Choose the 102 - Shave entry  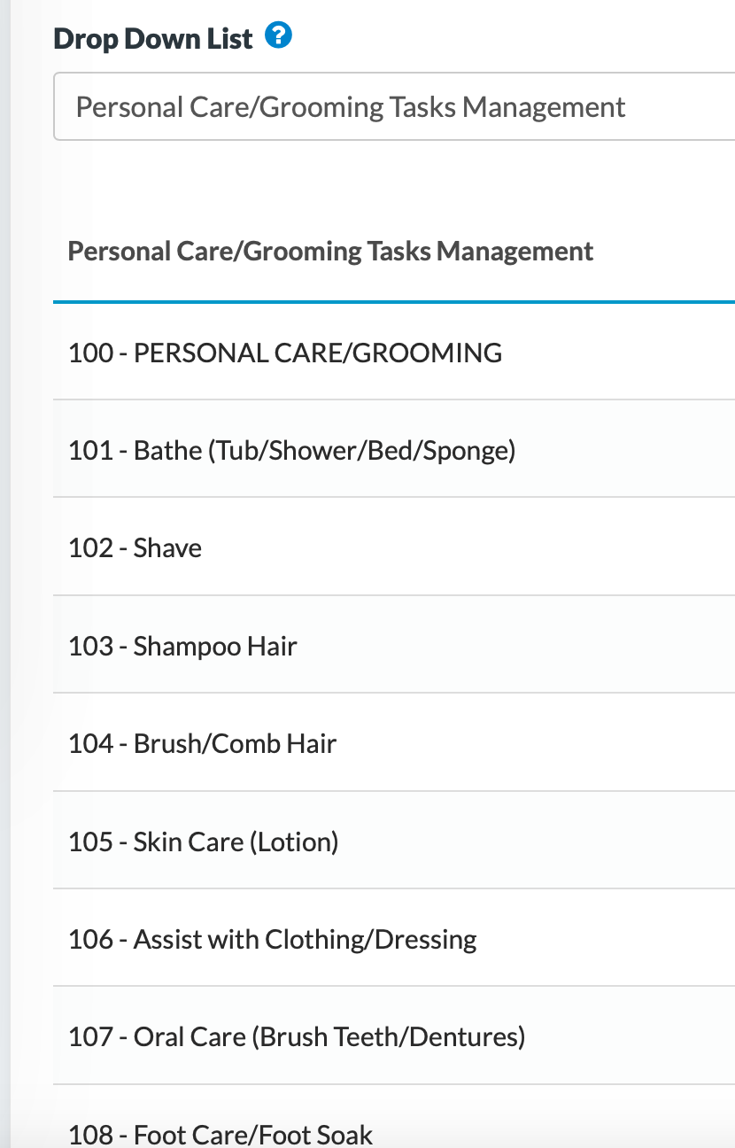coord(167,548)
